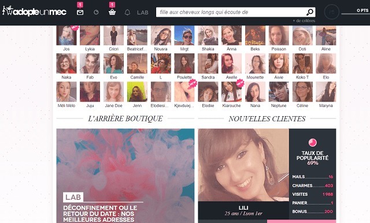Click the CHARMES 403 statistic row
This screenshot has height=223, width=370.
(x=312, y=185)
